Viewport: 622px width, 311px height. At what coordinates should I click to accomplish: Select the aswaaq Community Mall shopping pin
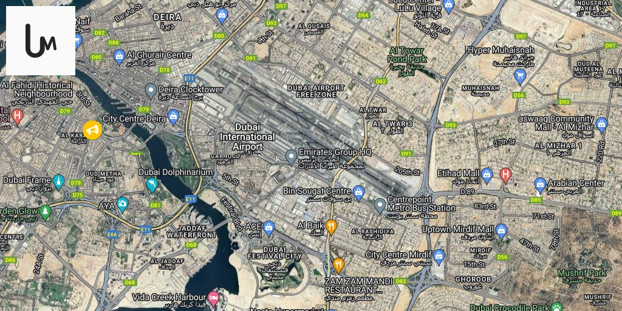(x=601, y=125)
